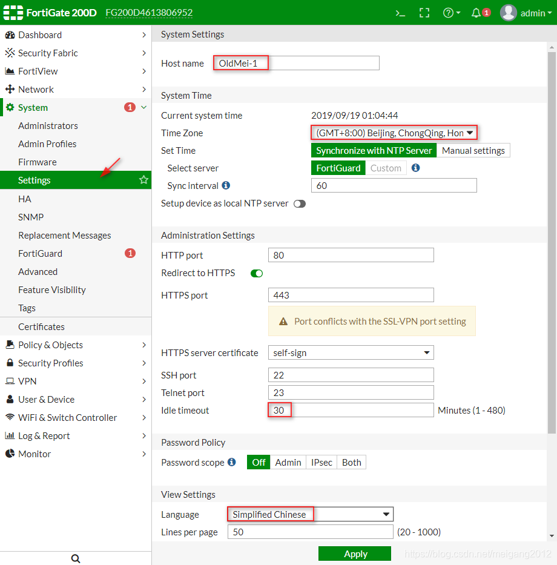
Task: Click the admin user avatar
Action: pyautogui.click(x=509, y=13)
